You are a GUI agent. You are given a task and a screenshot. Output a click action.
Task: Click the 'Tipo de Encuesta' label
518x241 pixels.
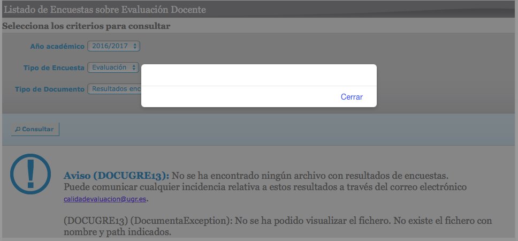54,68
